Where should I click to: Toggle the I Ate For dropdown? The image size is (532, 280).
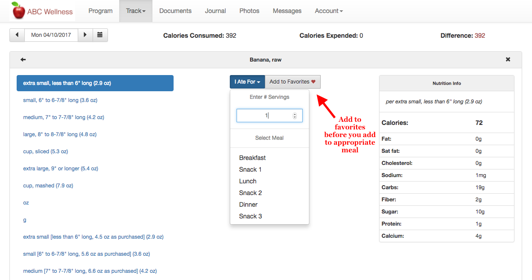point(247,82)
